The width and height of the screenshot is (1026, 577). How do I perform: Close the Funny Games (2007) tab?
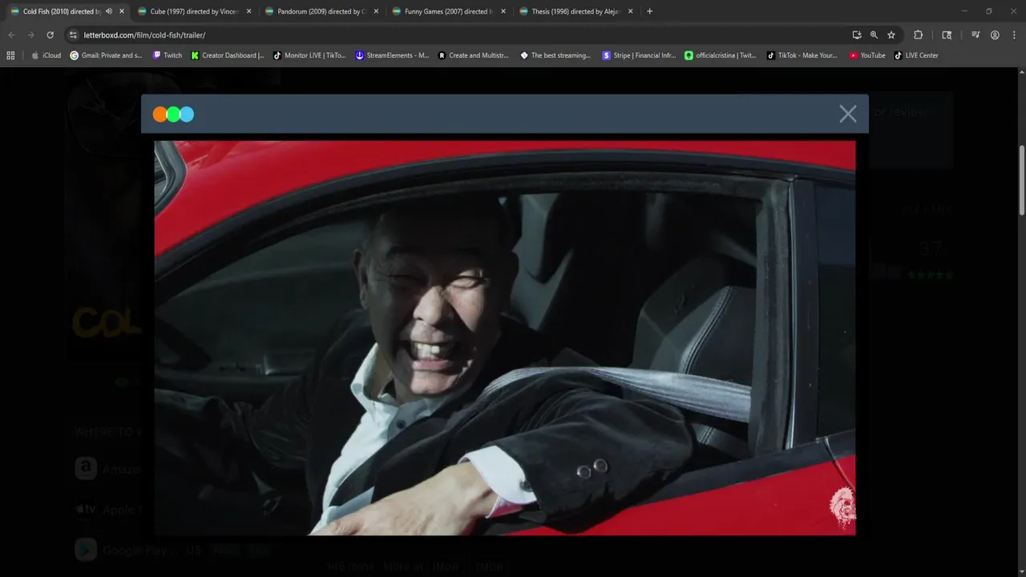tap(503, 11)
